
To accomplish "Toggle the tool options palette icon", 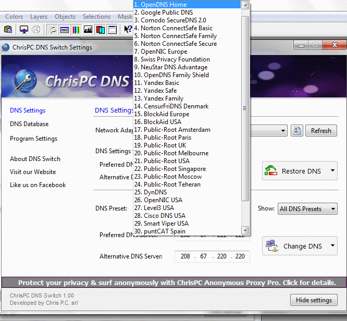I will (65, 30).
